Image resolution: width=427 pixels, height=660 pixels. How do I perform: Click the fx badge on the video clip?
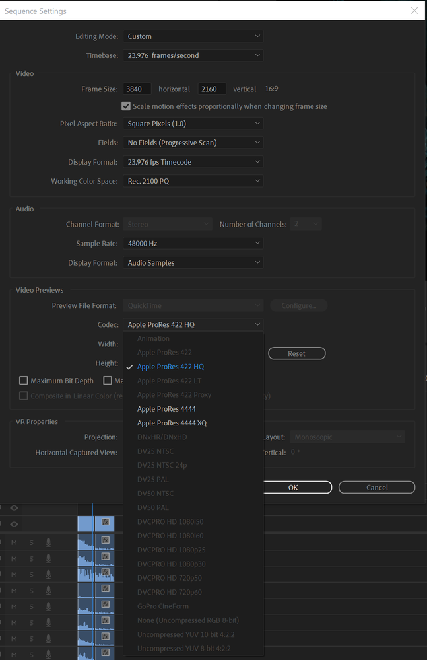(x=106, y=522)
